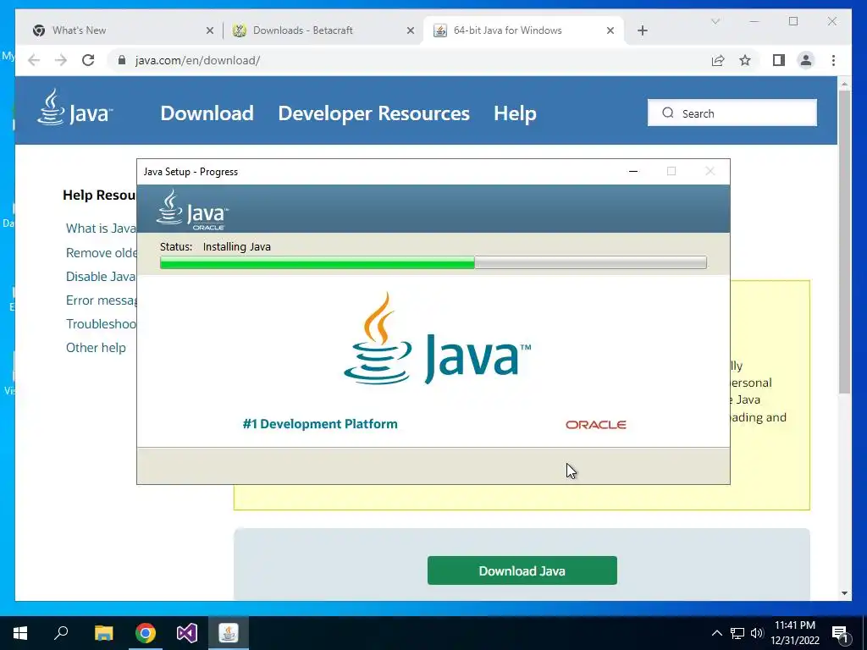Open Windows taskbar search
Screen dimensions: 867x650
[x=61, y=633]
